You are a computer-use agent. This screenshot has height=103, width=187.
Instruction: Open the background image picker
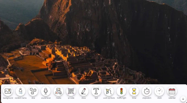pyautogui.click(x=8, y=91)
